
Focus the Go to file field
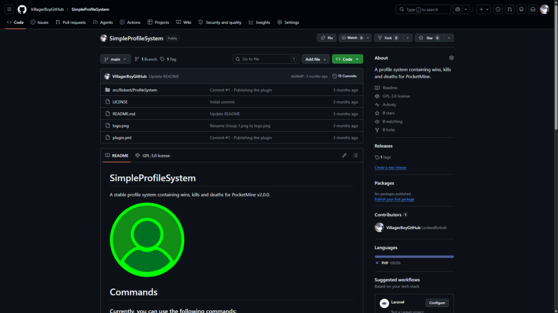[266, 59]
